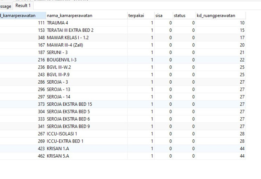Select the kd_ruangperawatan column header
This screenshot has width=261, height=179.
click(x=221, y=15)
